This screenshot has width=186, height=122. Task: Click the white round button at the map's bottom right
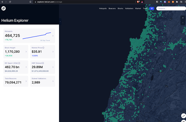tap(184, 116)
